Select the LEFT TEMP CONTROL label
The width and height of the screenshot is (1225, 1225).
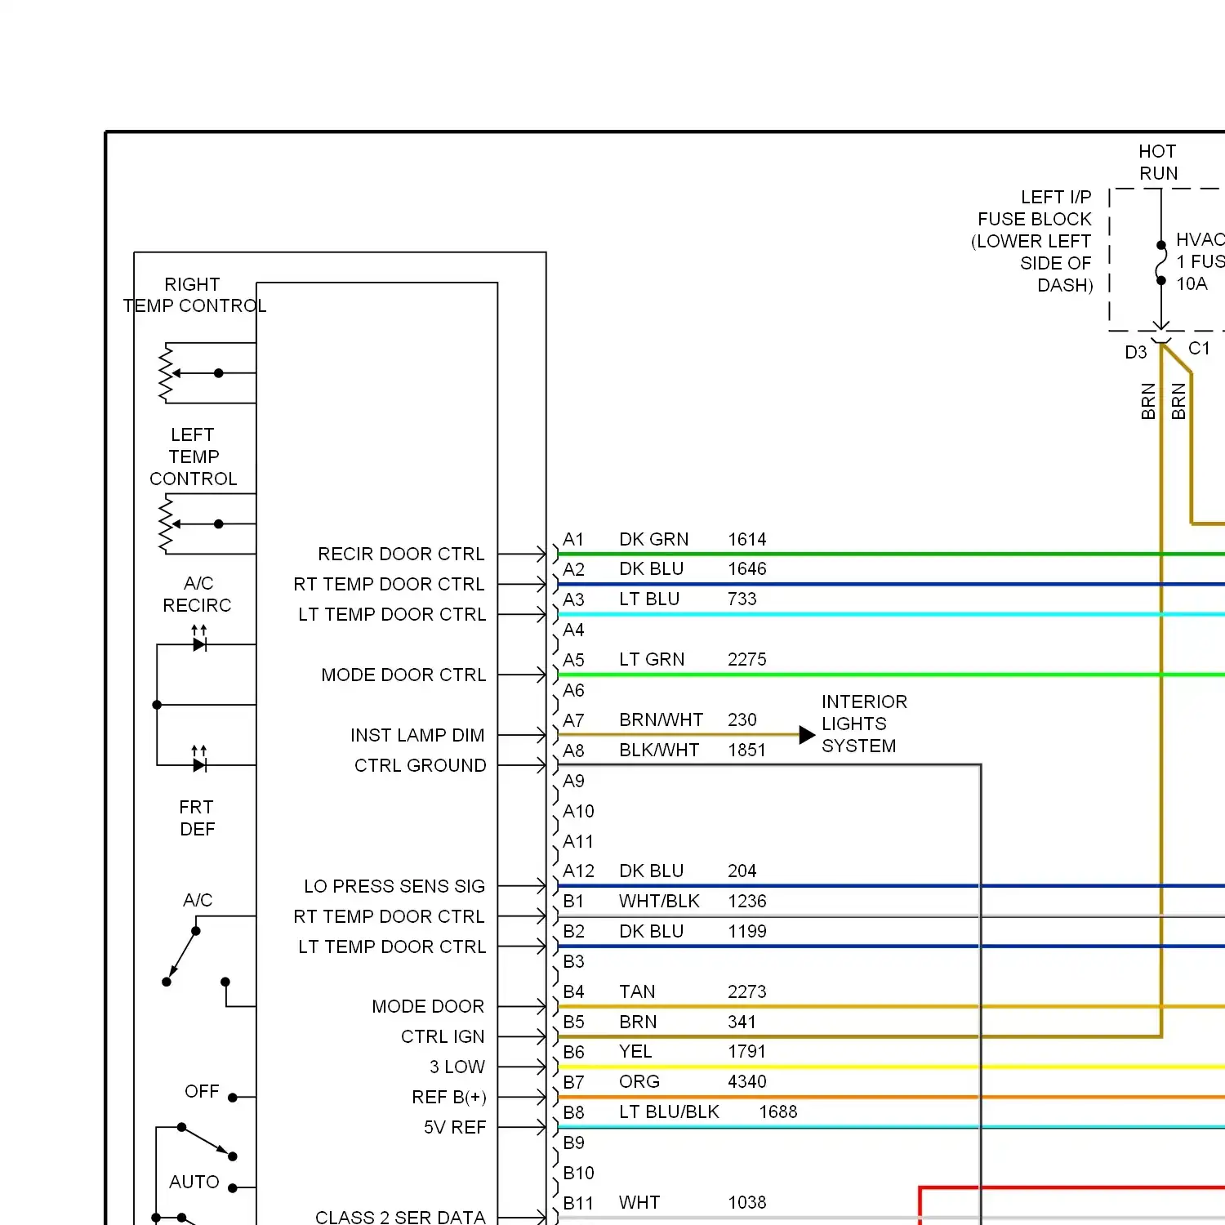pos(194,457)
